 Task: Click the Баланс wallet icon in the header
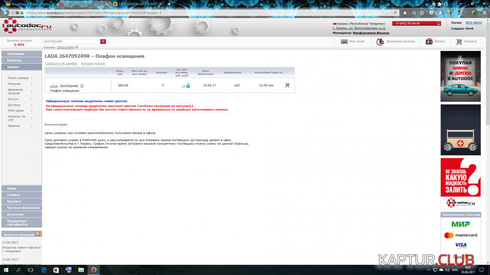(x=429, y=42)
